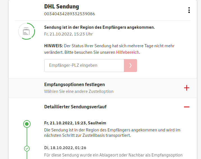201x159 pixels.
Task: Click the Detaillierter Sendungsverlauf heading
Action: (x=75, y=107)
